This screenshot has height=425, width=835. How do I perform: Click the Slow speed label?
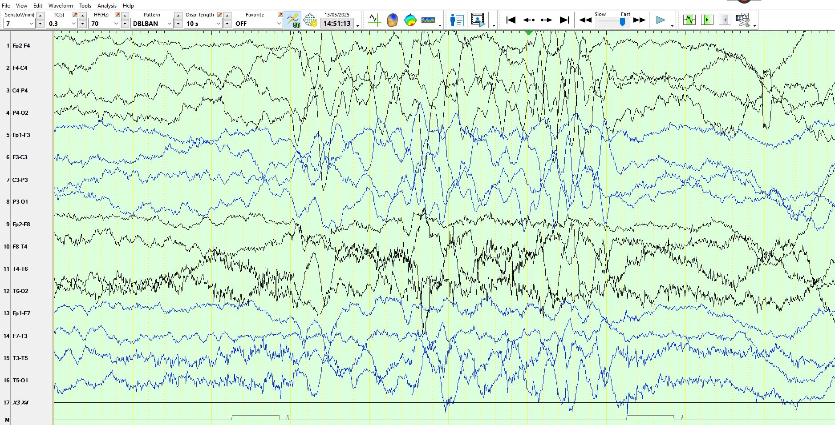600,14
